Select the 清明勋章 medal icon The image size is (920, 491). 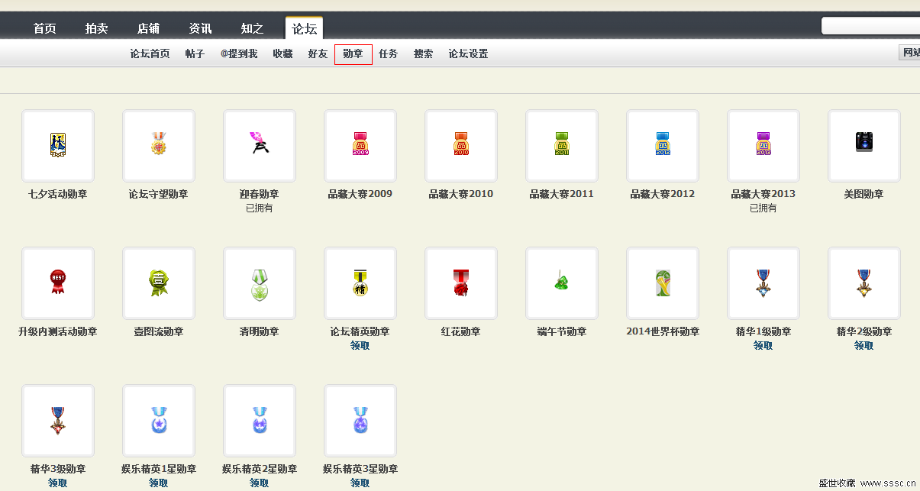[260, 283]
